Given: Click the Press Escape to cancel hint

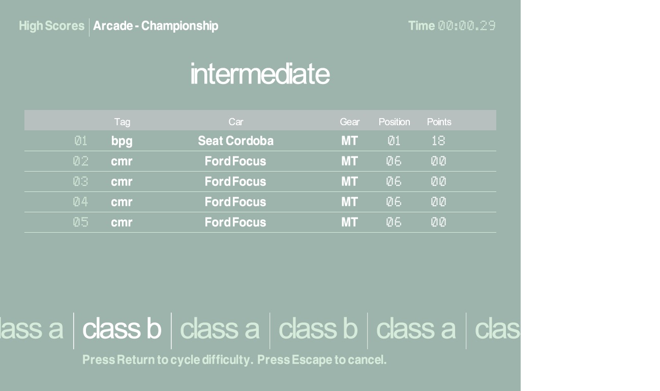Looking at the screenshot, I should (x=322, y=360).
